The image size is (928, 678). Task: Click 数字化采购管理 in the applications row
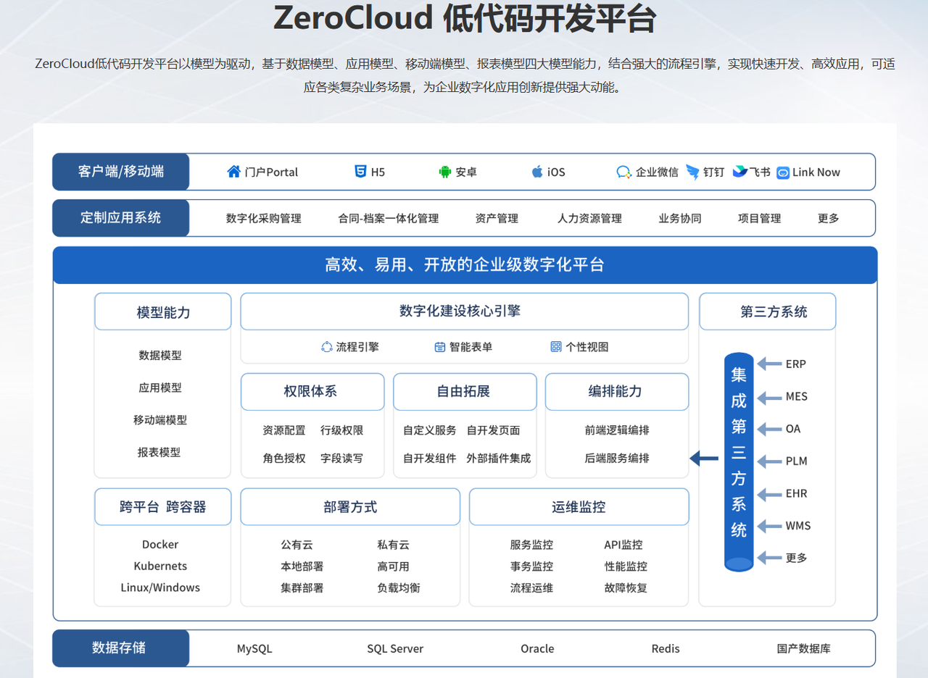tap(264, 218)
